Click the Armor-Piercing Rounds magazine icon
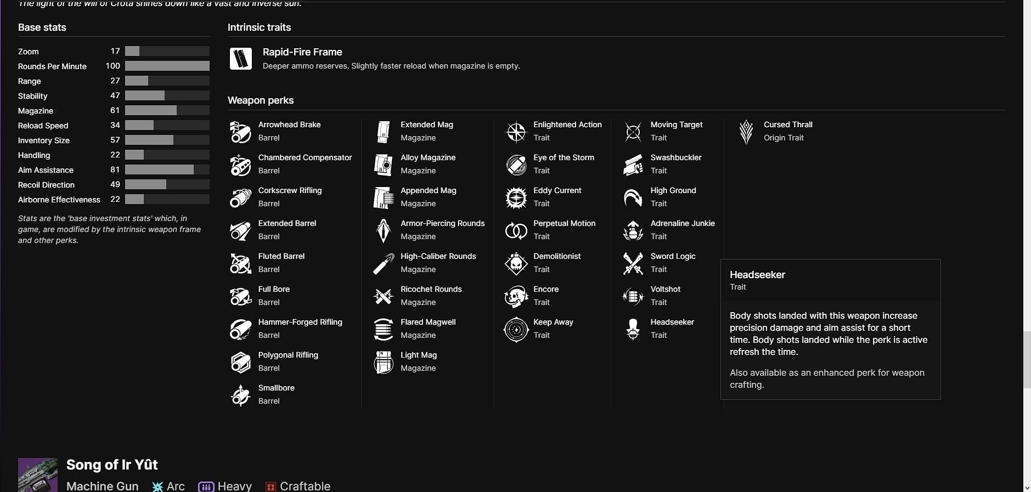The height and width of the screenshot is (492, 1031). 383,231
